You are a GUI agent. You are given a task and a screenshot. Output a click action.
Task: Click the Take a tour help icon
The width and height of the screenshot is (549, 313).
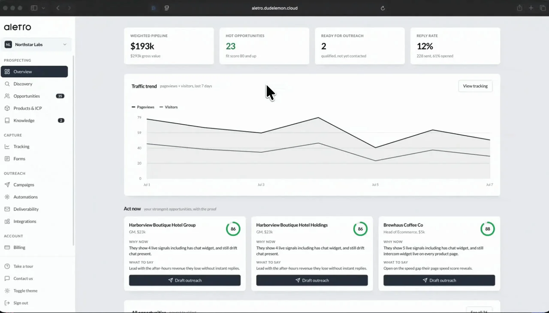point(7,266)
